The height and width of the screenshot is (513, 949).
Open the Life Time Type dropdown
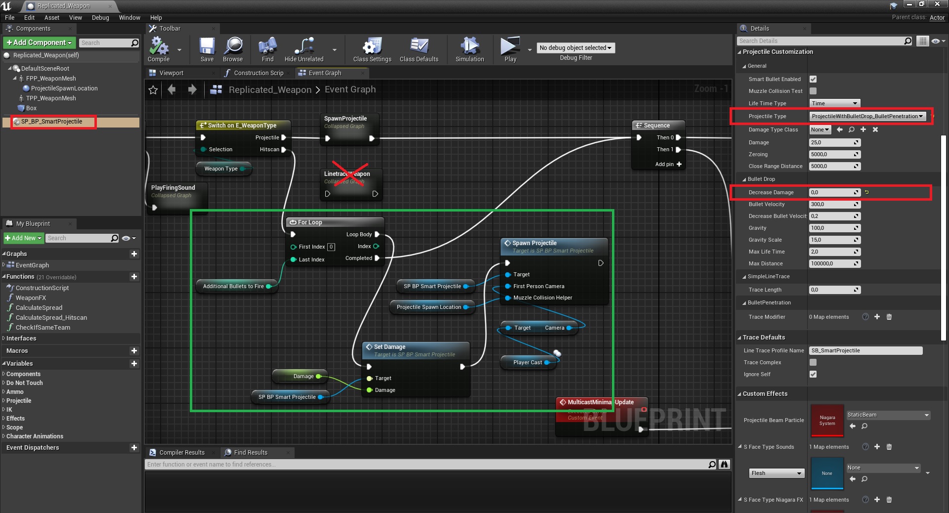click(834, 103)
